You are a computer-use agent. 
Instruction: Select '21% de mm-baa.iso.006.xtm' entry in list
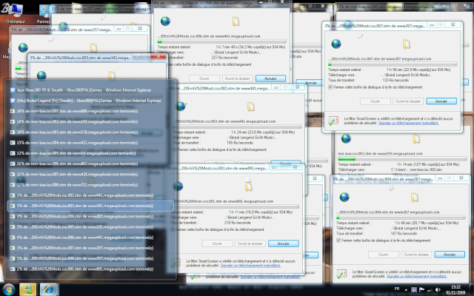[90, 164]
